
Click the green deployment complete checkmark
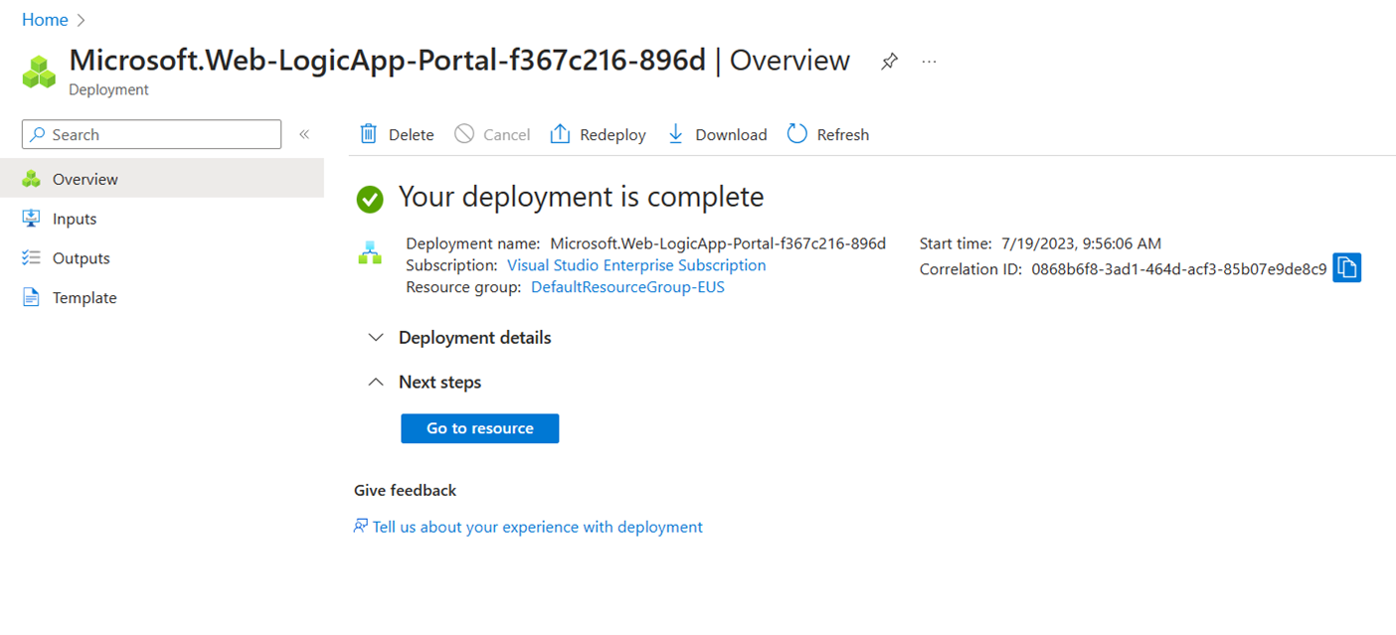click(370, 199)
